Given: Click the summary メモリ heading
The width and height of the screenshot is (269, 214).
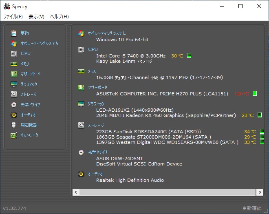Looking at the screenshot, I should pyautogui.click(x=92, y=71).
